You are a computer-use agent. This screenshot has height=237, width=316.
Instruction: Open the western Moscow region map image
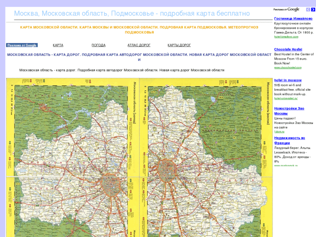[73, 157]
